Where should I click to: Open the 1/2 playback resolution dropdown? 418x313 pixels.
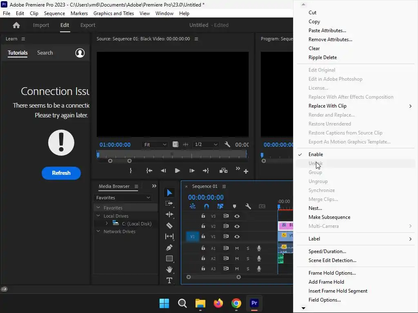tap(206, 144)
